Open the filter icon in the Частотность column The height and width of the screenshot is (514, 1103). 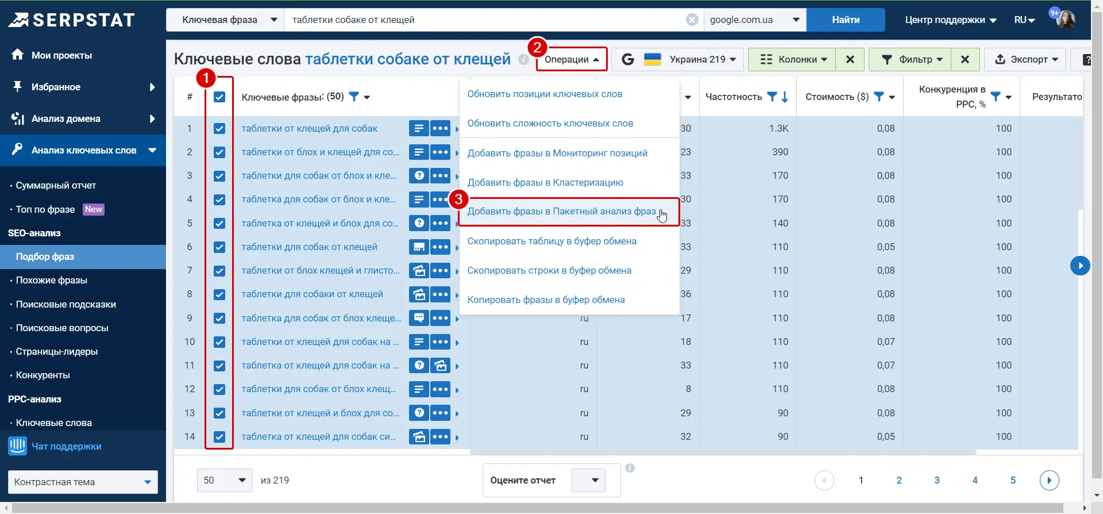772,97
